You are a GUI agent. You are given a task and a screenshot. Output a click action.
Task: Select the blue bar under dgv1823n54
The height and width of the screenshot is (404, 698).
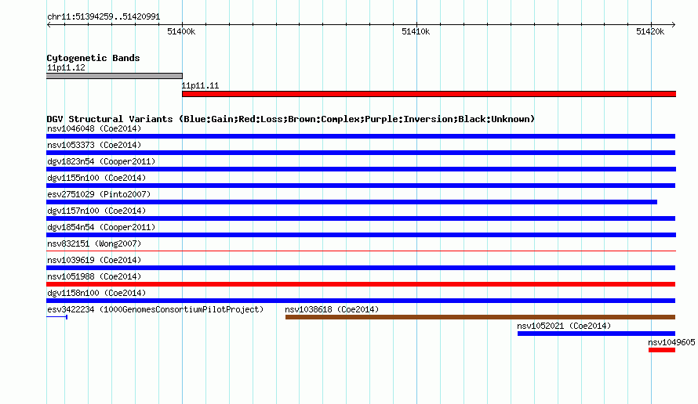click(x=361, y=169)
